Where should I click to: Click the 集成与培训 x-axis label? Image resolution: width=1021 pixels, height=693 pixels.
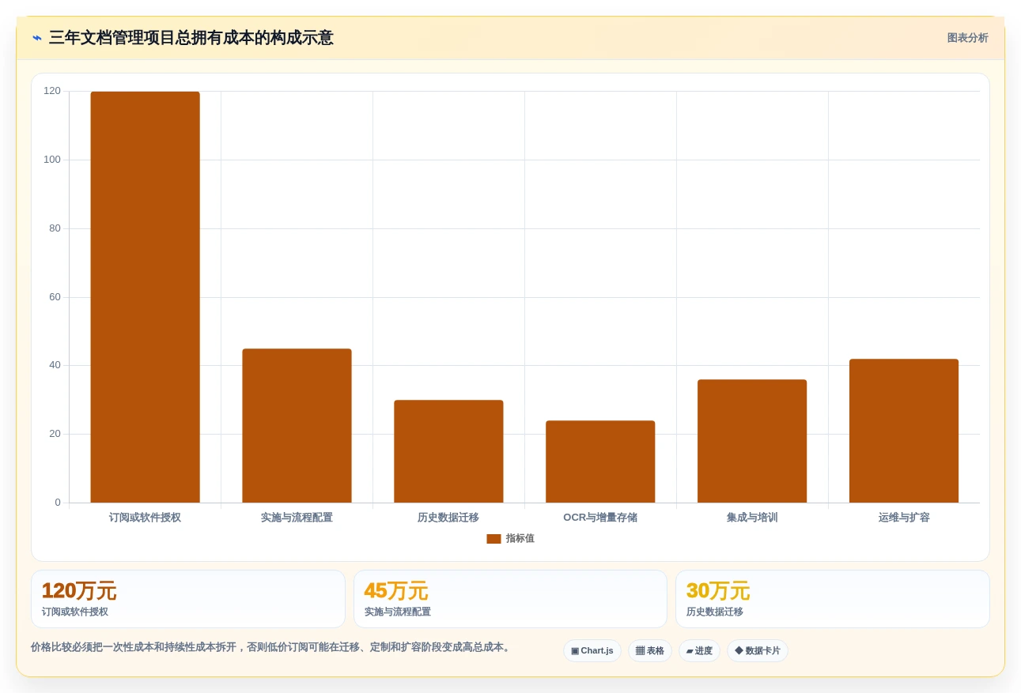(x=752, y=518)
